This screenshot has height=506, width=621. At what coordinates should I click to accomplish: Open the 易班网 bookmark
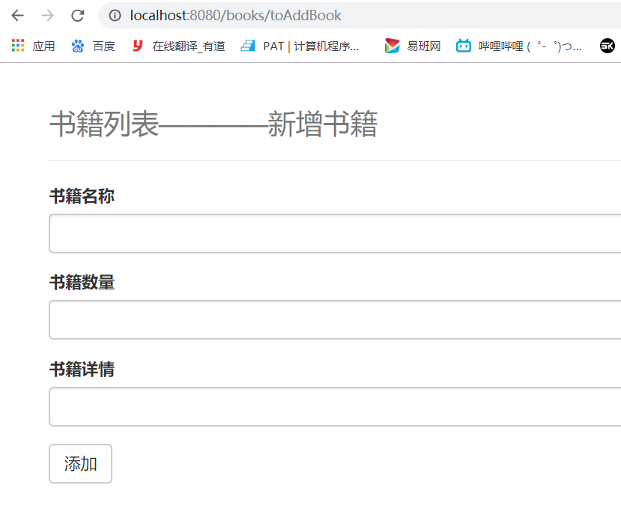(x=413, y=46)
